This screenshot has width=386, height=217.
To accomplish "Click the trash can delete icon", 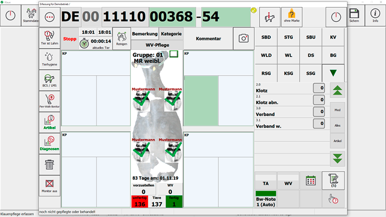I will point(49,164).
